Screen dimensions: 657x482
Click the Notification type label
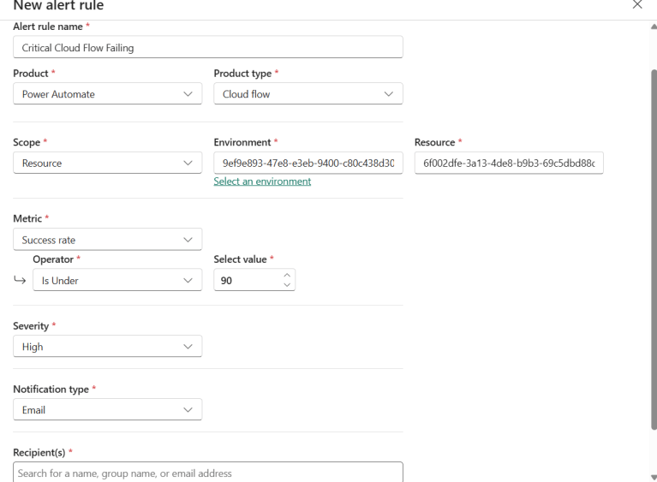(51, 390)
